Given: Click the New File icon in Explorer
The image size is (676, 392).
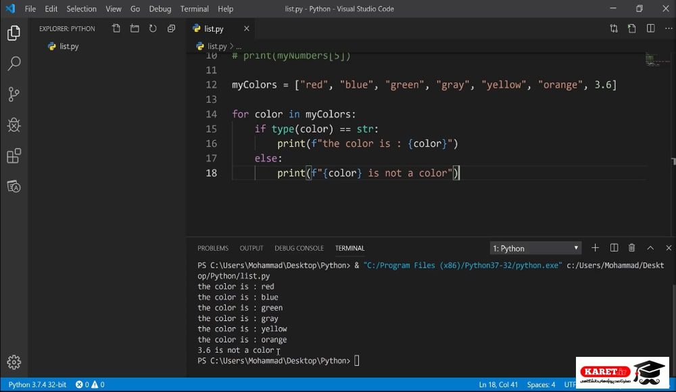Looking at the screenshot, I should click(116, 28).
